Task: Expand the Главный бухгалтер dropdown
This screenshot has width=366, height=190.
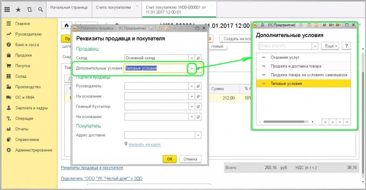Action: click(x=192, y=107)
